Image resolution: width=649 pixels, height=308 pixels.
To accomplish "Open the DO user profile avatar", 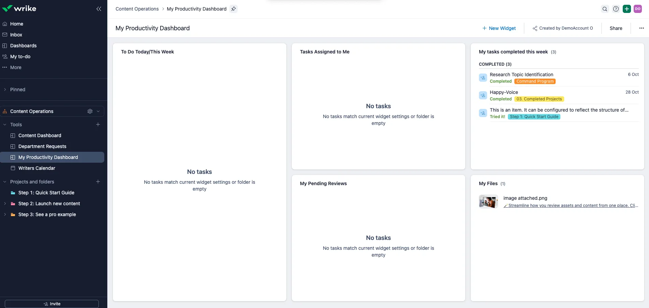I will click(638, 9).
